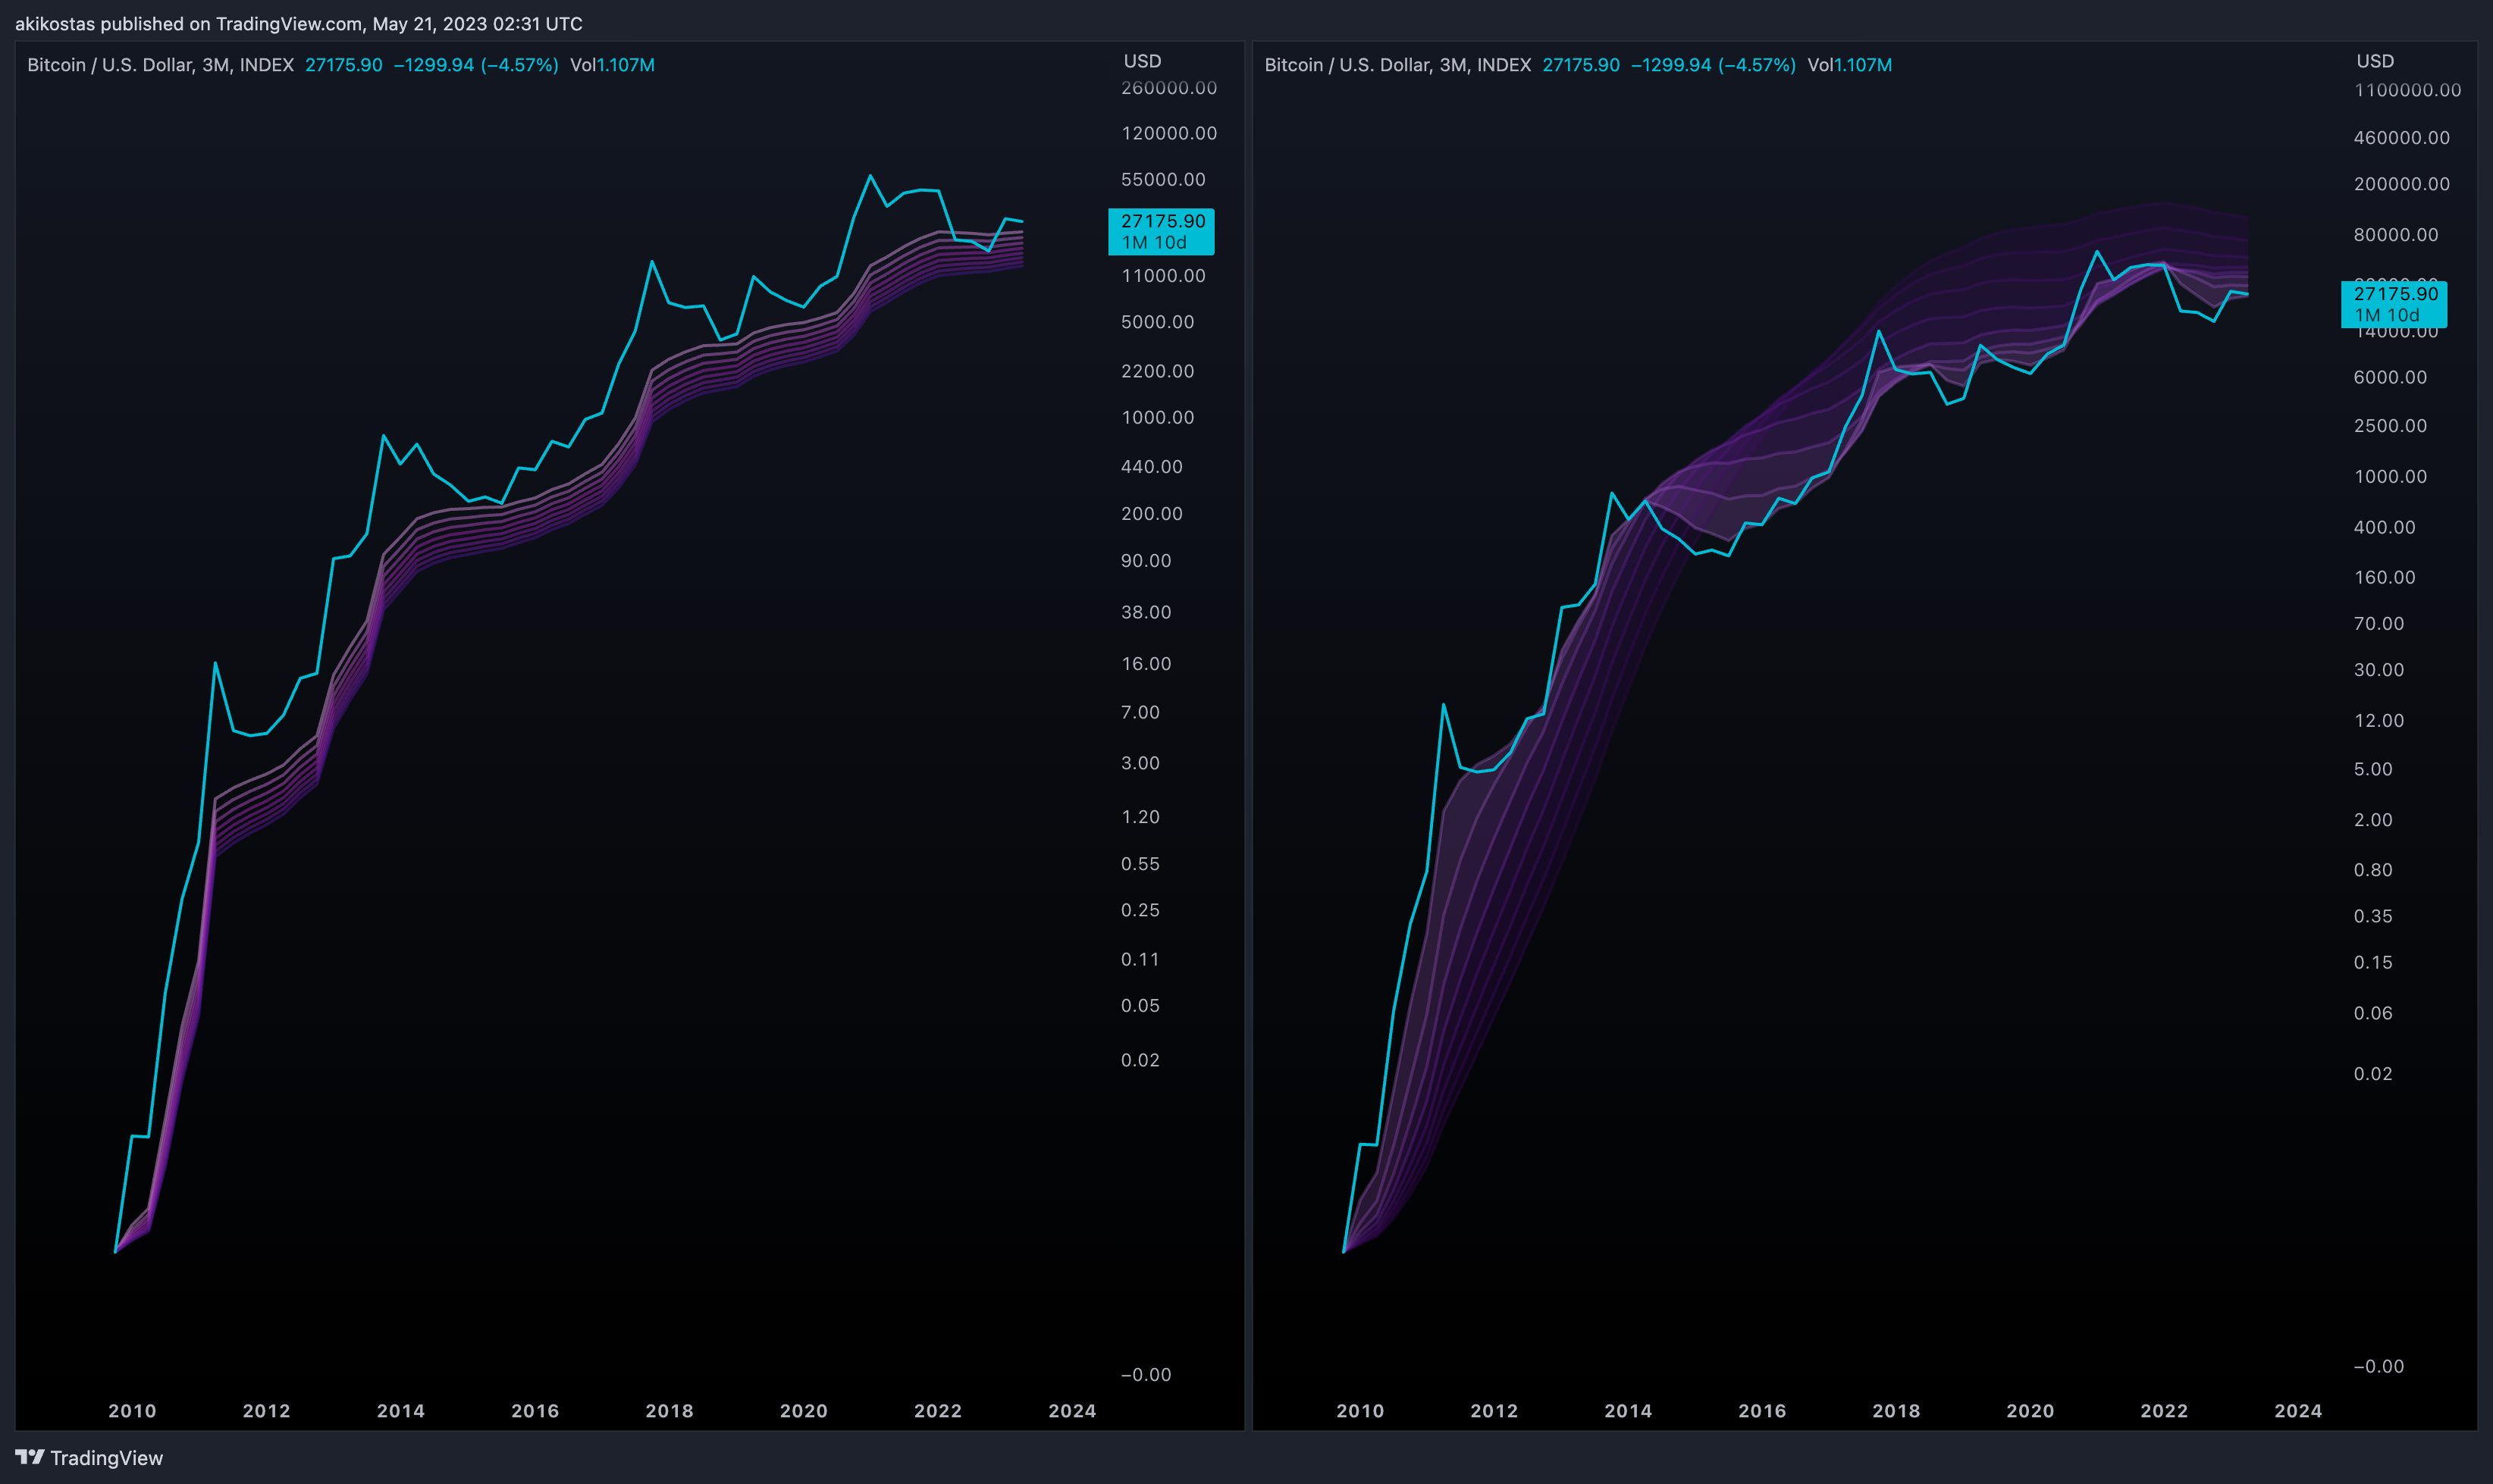Click right price axis label 6000.00
The image size is (2493, 1484).
(2389, 377)
